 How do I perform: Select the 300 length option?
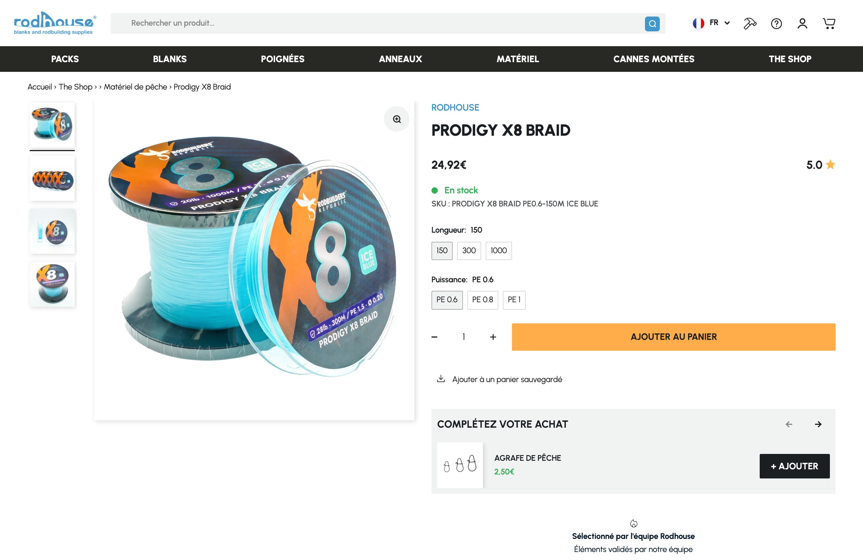click(x=469, y=251)
